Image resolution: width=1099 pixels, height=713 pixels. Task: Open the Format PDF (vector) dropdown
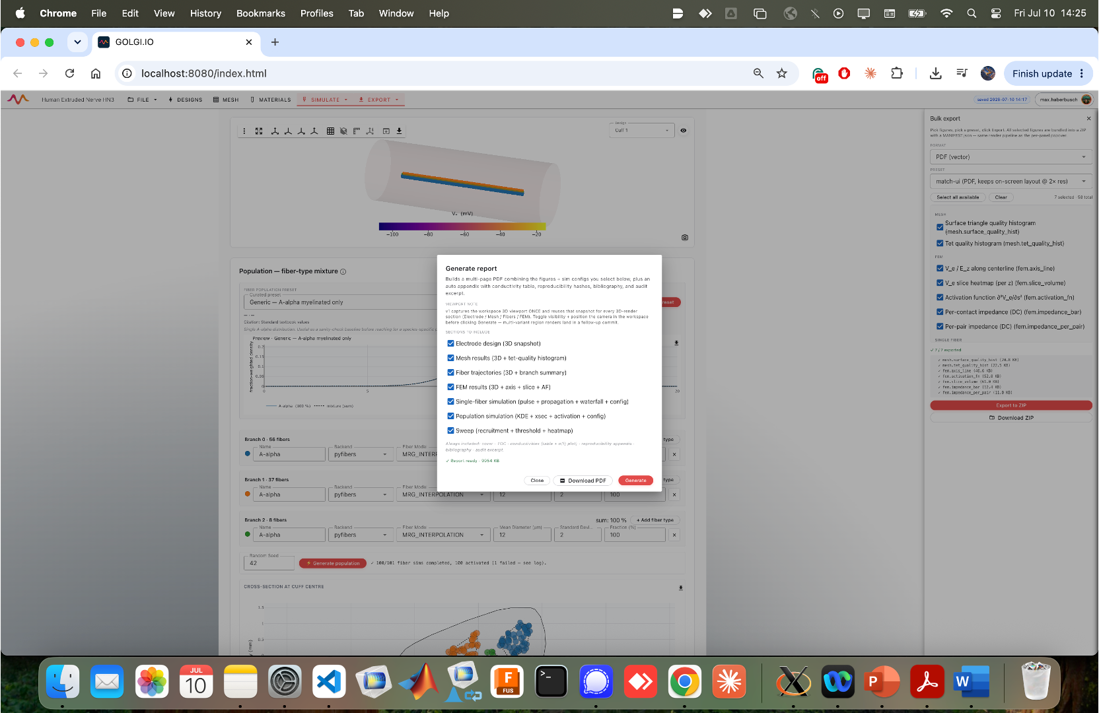point(1011,157)
